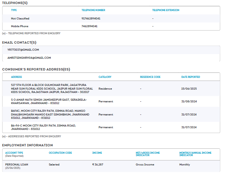The image size is (225, 190).
Task: Click the Telephone Number column header
Action: [x=93, y=10]
